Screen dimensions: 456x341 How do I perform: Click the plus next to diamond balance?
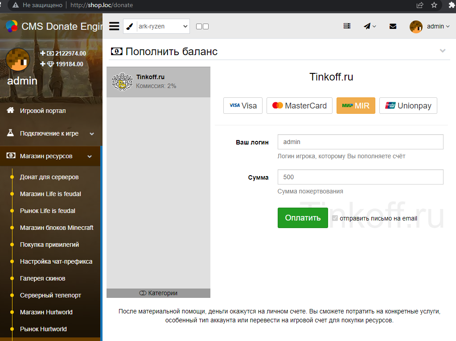point(43,64)
